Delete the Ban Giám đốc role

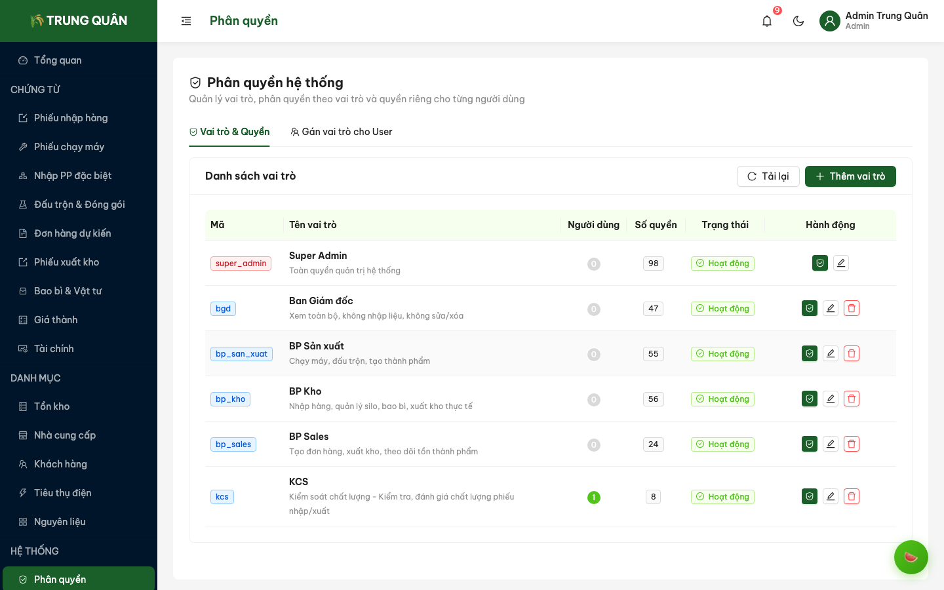pyautogui.click(x=852, y=308)
